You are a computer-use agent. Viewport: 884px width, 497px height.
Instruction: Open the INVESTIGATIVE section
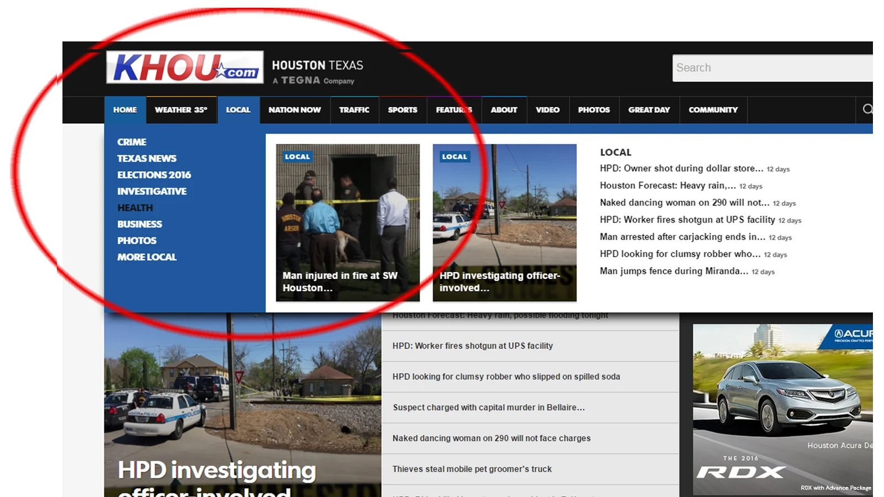tap(151, 191)
